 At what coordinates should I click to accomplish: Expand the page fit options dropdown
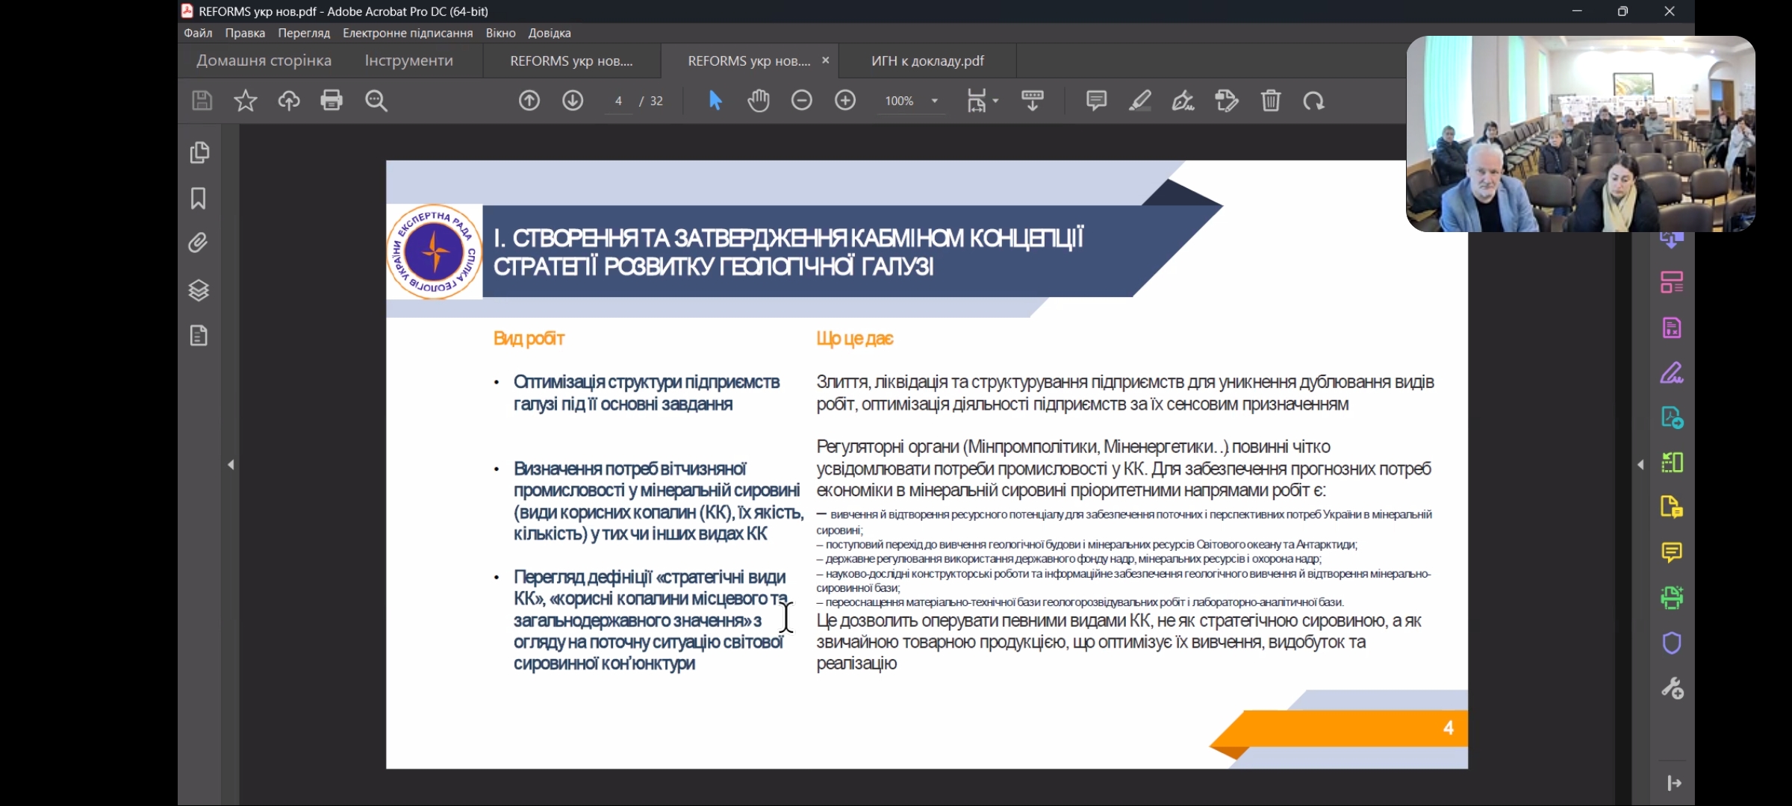[995, 101]
